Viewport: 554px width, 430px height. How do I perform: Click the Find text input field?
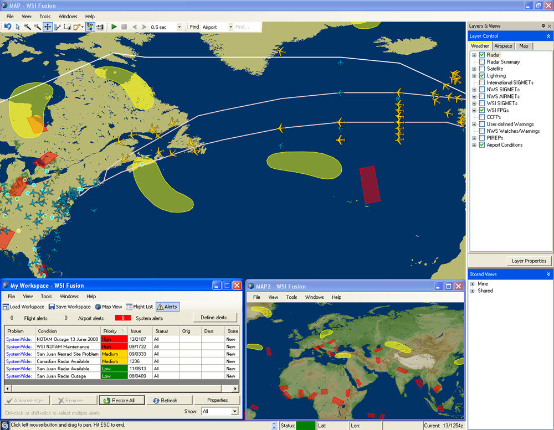click(248, 27)
